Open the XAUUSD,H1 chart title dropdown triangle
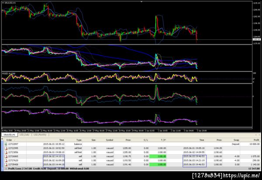Image resolution: width=262 pixels, height=180 pixels. tap(3, 3)
